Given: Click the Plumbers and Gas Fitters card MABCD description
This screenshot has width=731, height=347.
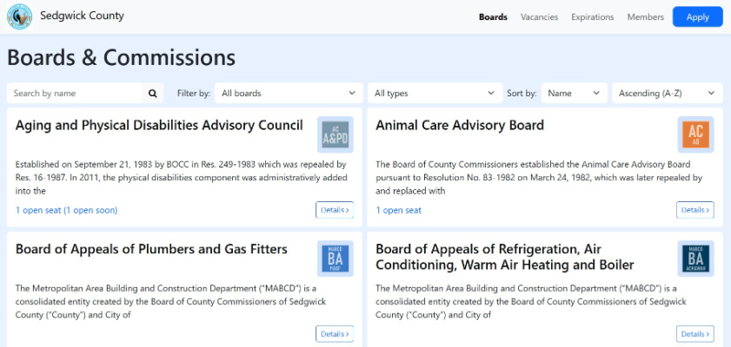Looking at the screenshot, I should [170, 301].
